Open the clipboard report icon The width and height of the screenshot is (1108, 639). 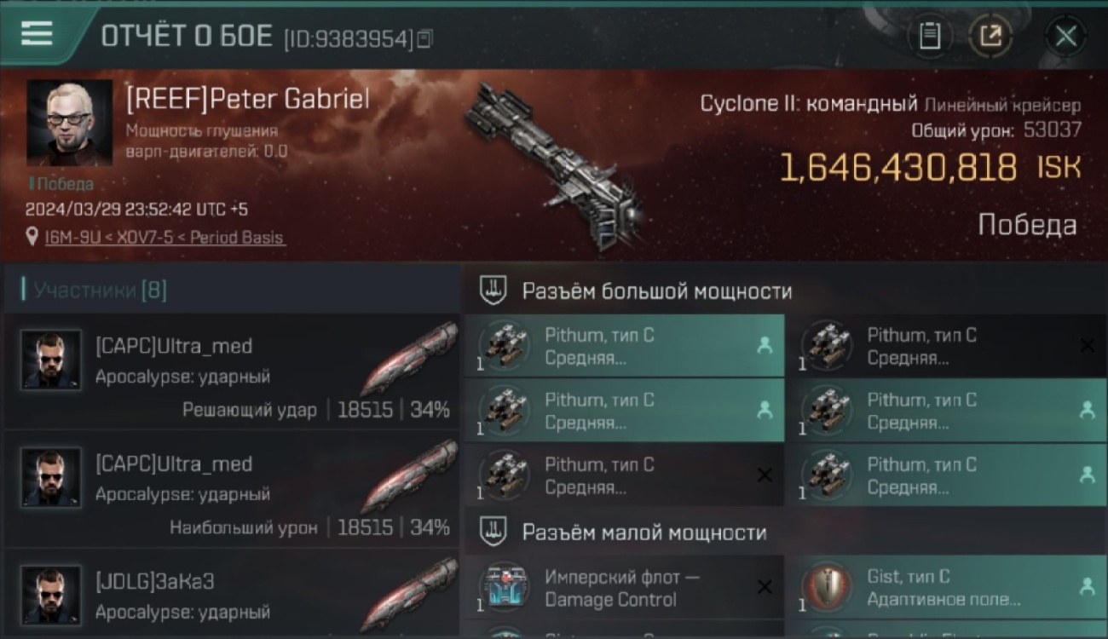pos(929,37)
